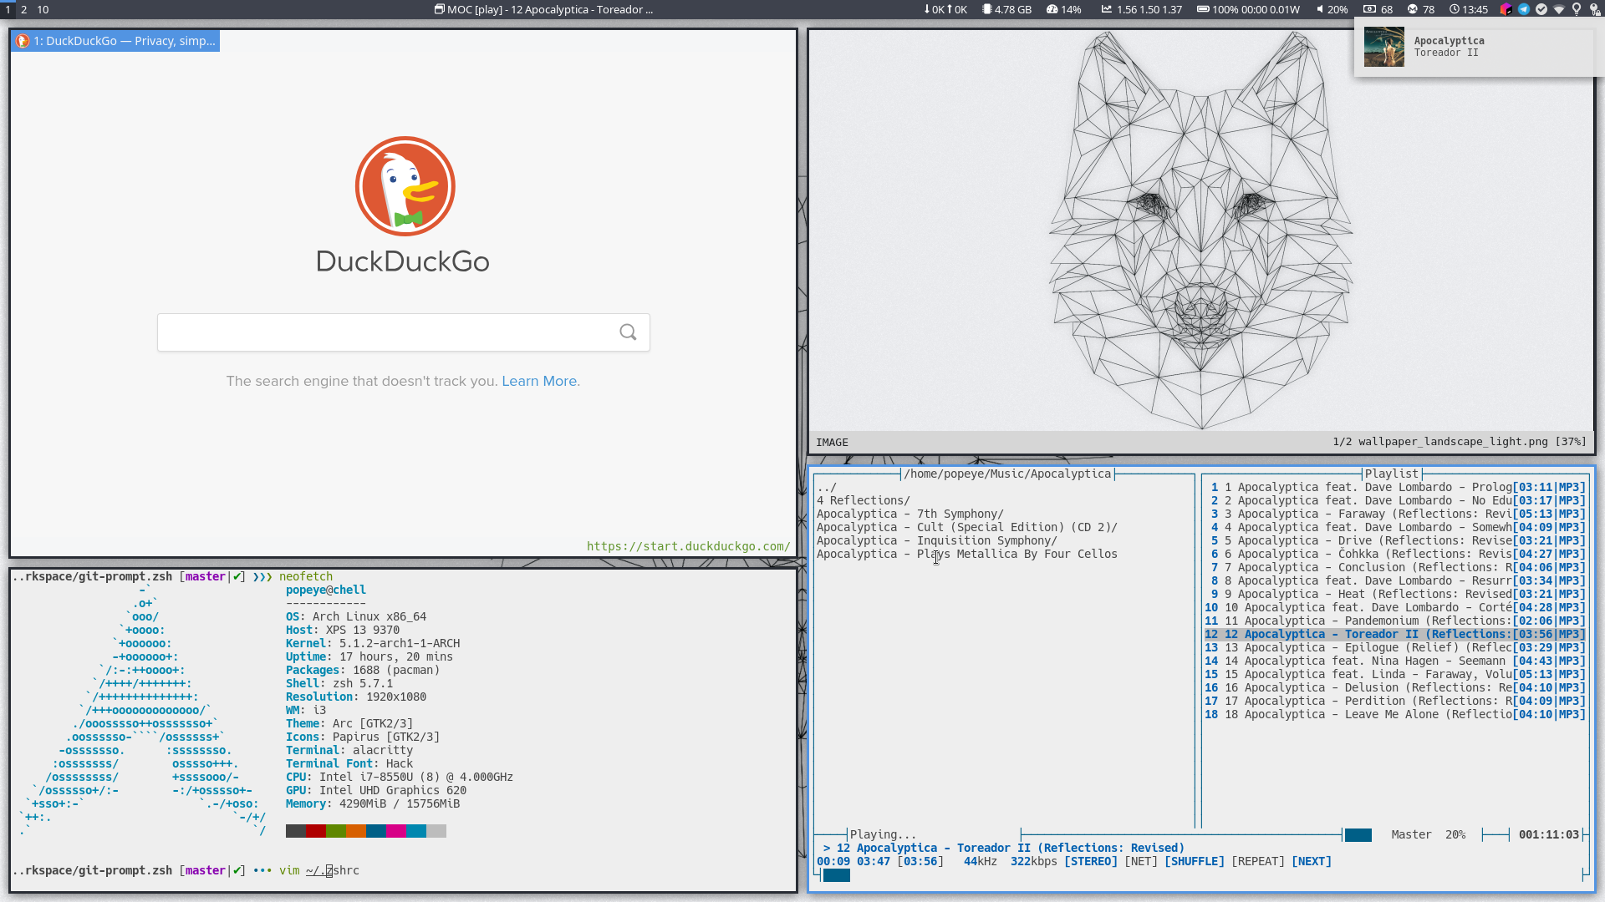Click the clock icon in status bar
1605x902 pixels.
(1455, 9)
